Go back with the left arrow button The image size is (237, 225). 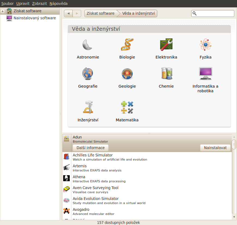[68, 13]
